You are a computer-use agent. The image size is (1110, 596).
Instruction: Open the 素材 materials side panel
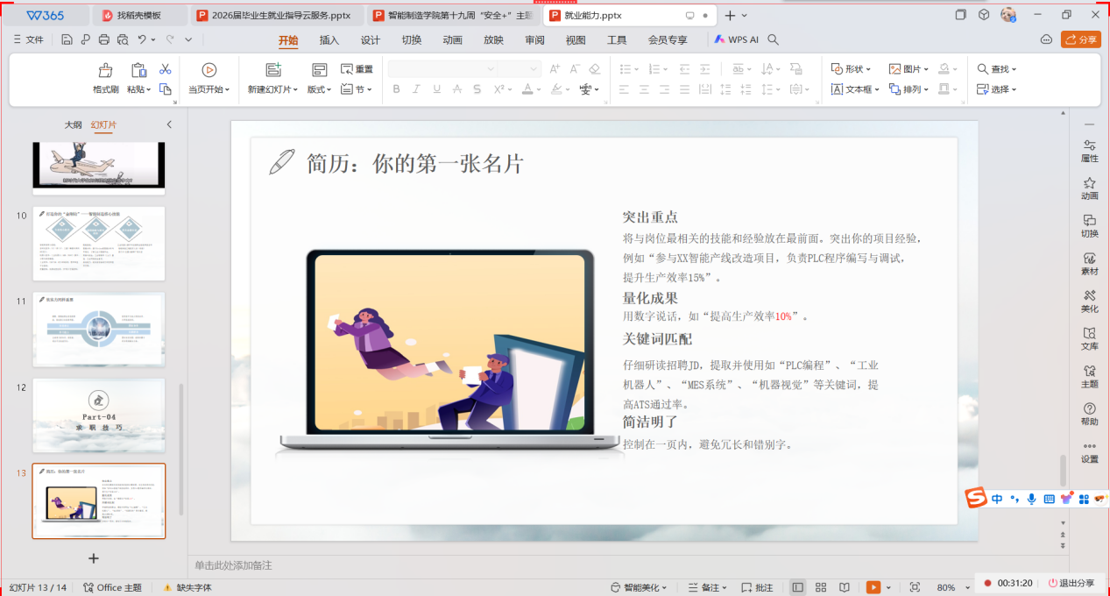click(x=1089, y=263)
